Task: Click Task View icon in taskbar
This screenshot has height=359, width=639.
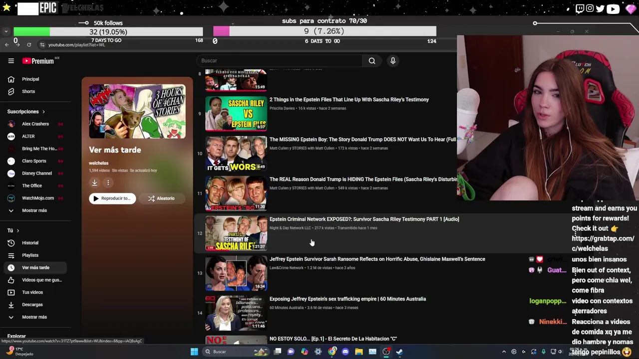Action: 278,352
